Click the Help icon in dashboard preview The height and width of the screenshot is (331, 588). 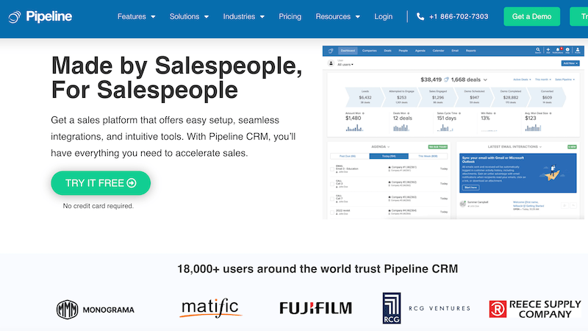567,50
